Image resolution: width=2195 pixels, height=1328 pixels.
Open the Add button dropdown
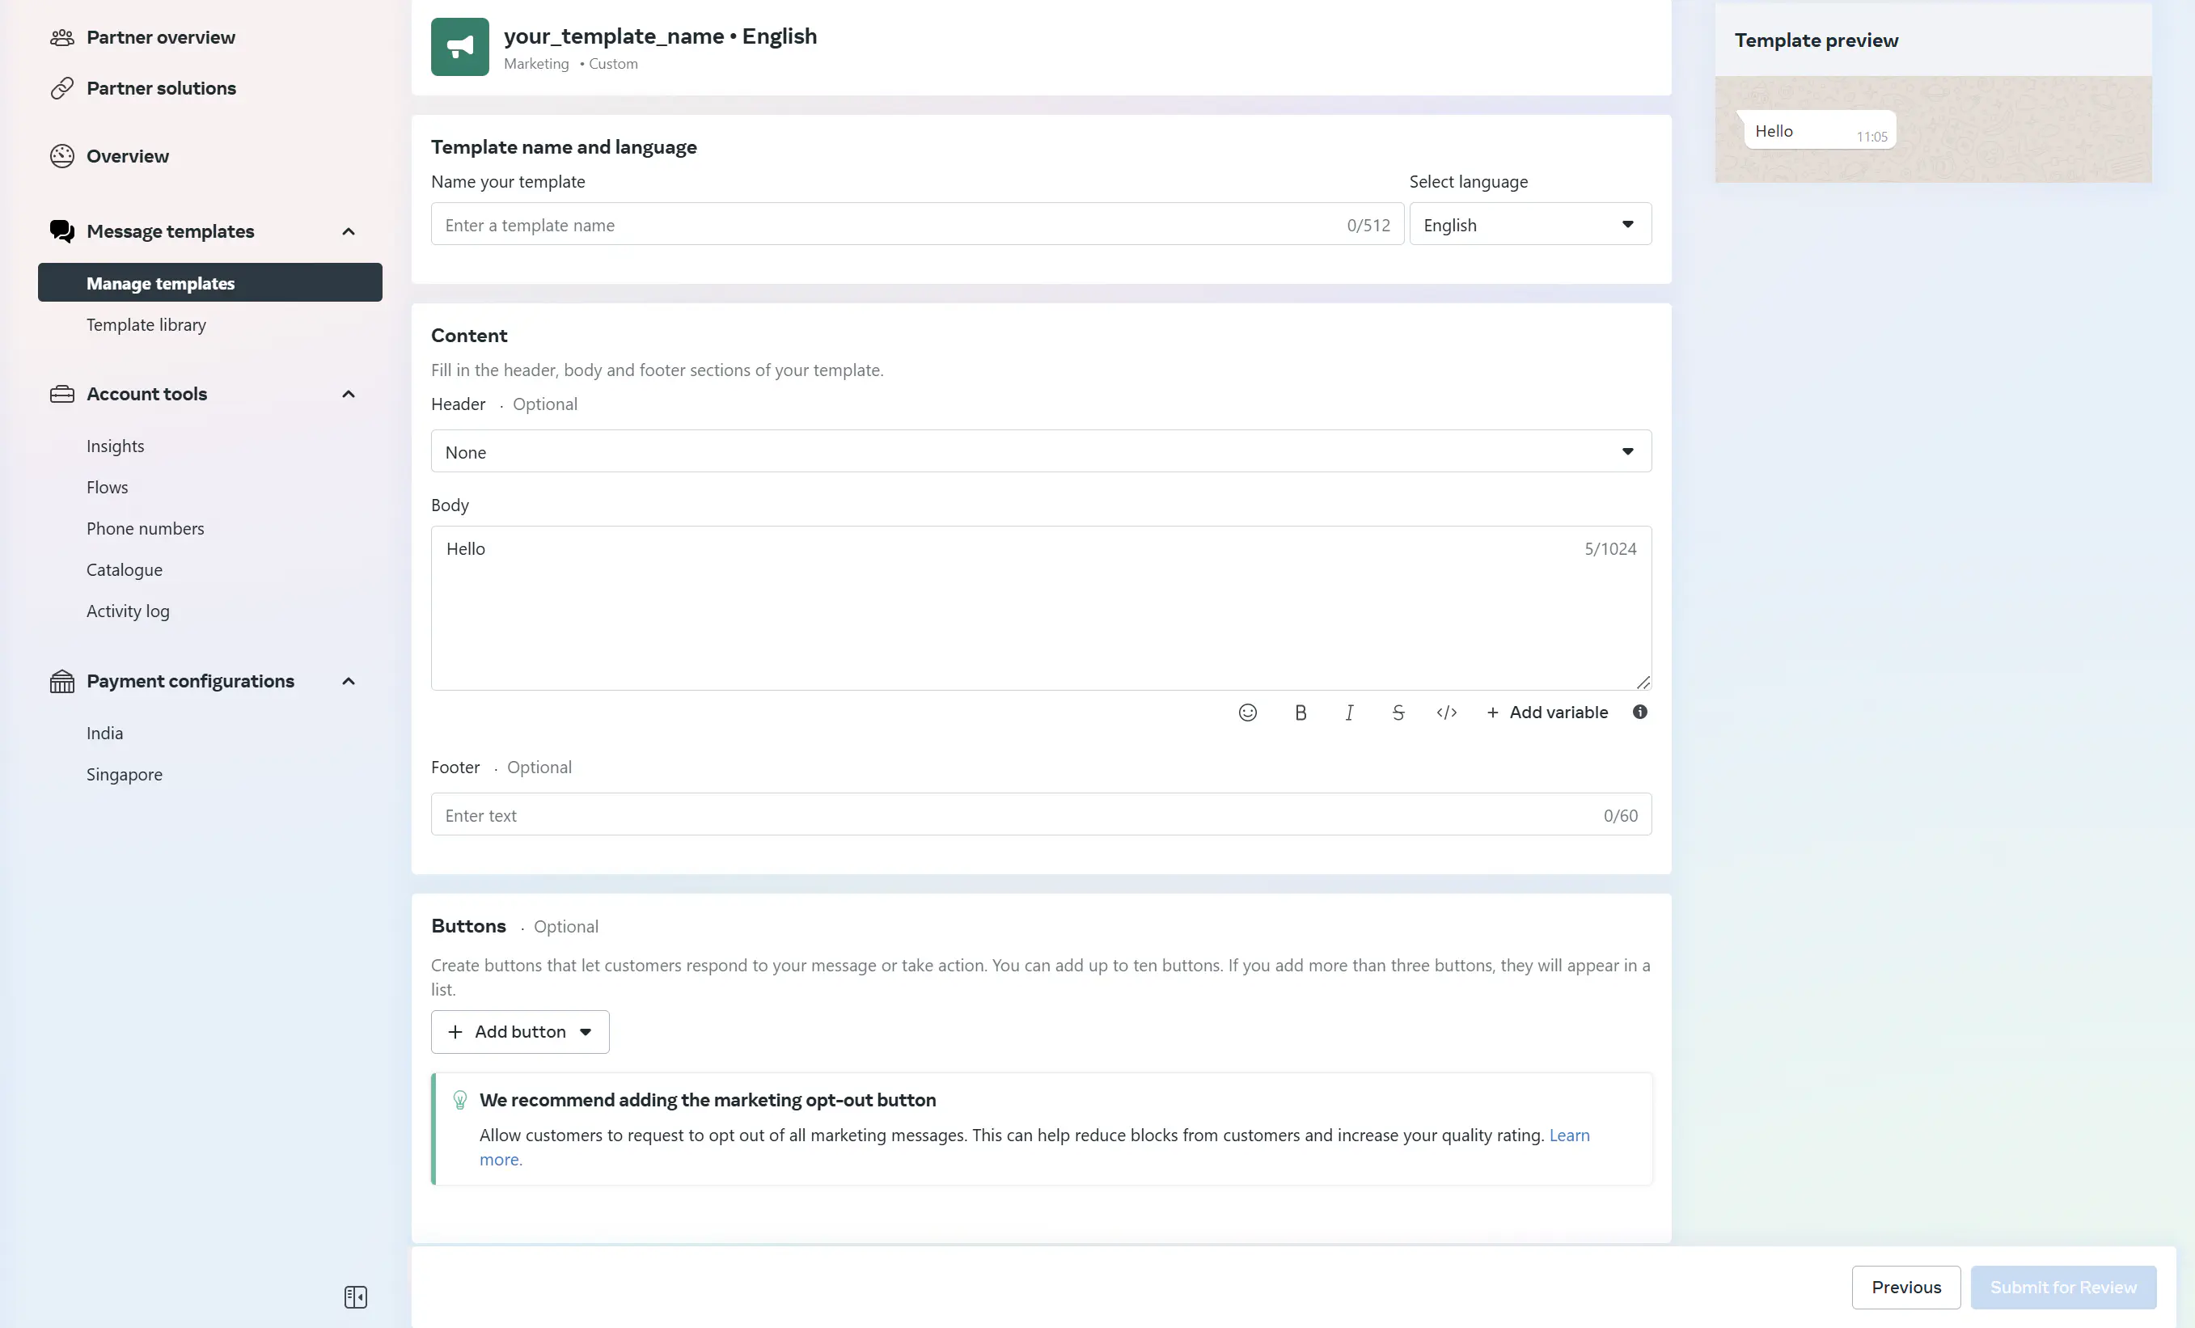point(519,1031)
